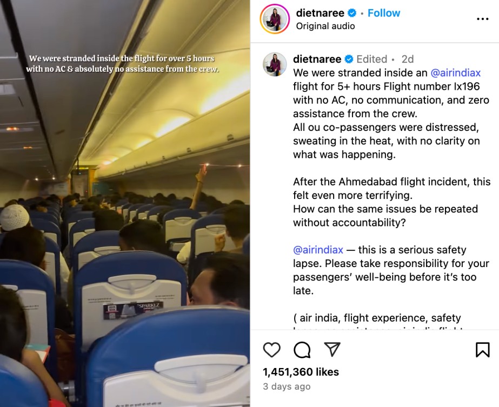
Task: Open dietnaree username in the caption
Action: coord(317,59)
